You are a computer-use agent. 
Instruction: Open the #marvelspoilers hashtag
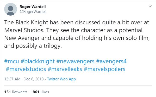click(x=104, y=69)
